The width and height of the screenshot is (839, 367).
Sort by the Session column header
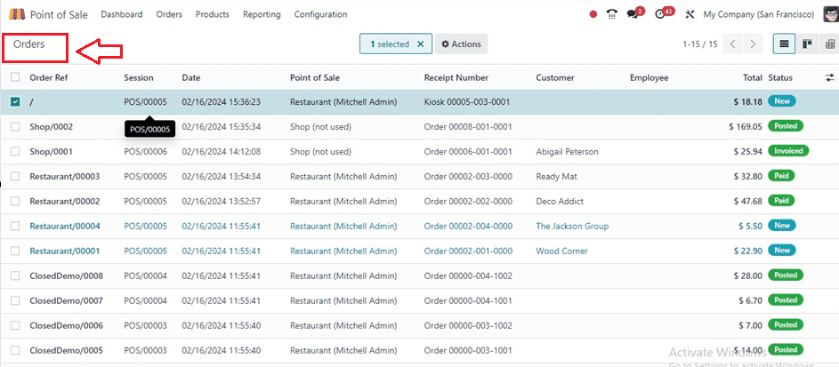(x=139, y=77)
